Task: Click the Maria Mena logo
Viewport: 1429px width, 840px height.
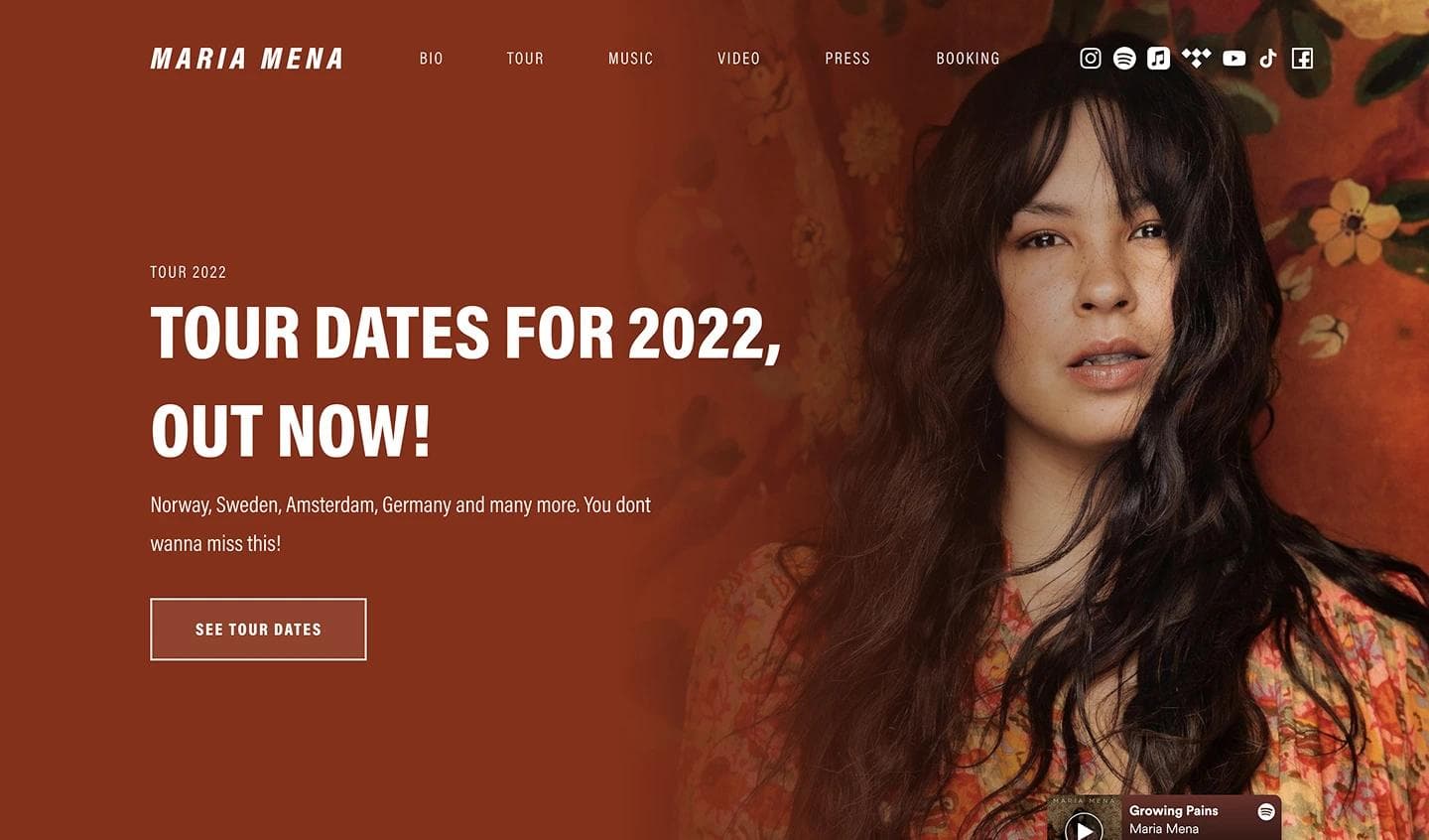Action: click(x=247, y=59)
